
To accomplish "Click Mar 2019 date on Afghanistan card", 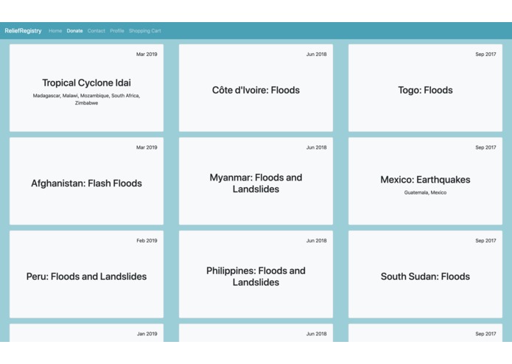I will coord(147,147).
